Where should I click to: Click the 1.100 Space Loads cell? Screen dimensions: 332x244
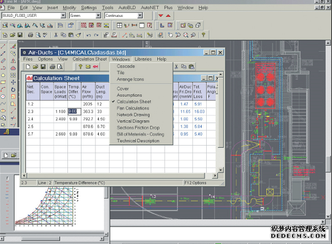pyautogui.click(x=61, y=111)
